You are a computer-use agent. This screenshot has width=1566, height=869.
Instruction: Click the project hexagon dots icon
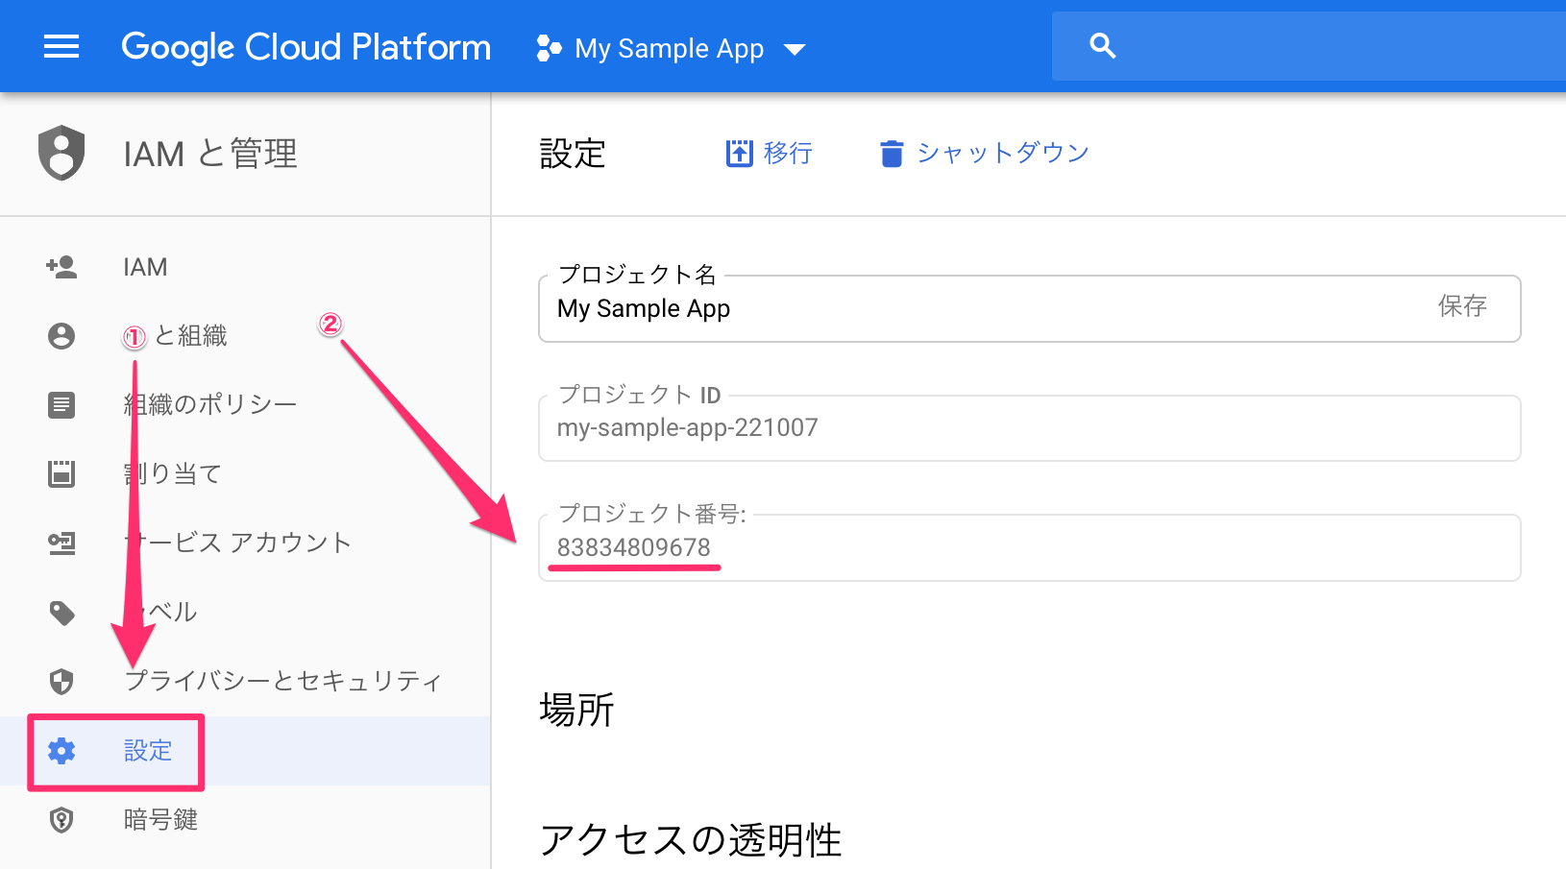[x=549, y=48]
